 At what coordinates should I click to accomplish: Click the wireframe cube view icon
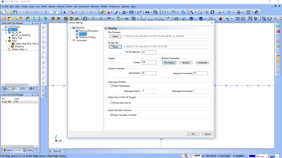point(249,12)
